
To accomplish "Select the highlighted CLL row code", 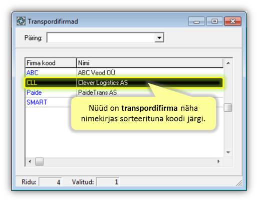I will point(32,83).
